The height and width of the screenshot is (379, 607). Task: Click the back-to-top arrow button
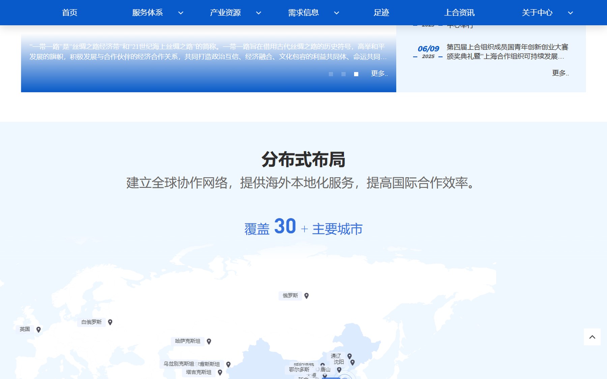[x=592, y=337]
